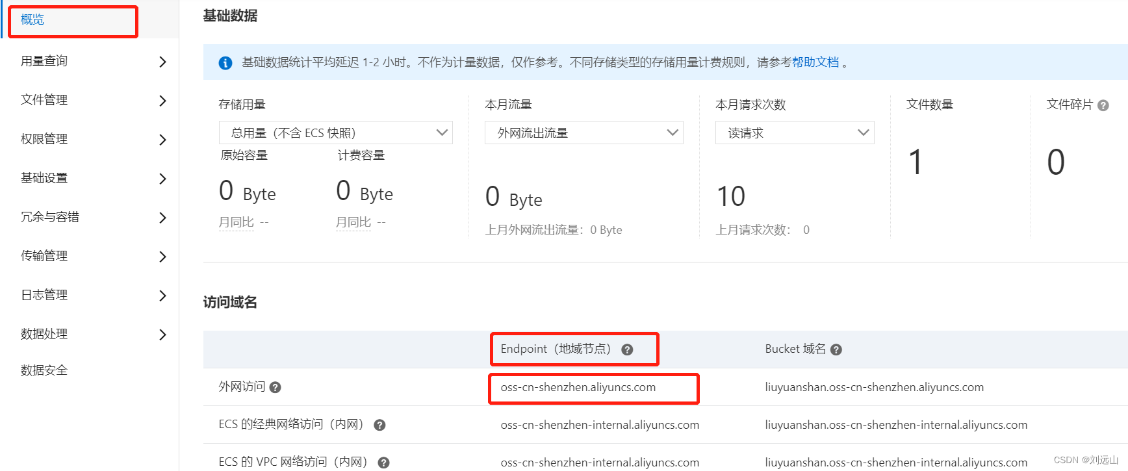This screenshot has height=471, width=1128.
Task: Click oss-cn-shenzhen-internal.aliyuncs.com in ECS 经典网络 row
Action: (600, 425)
